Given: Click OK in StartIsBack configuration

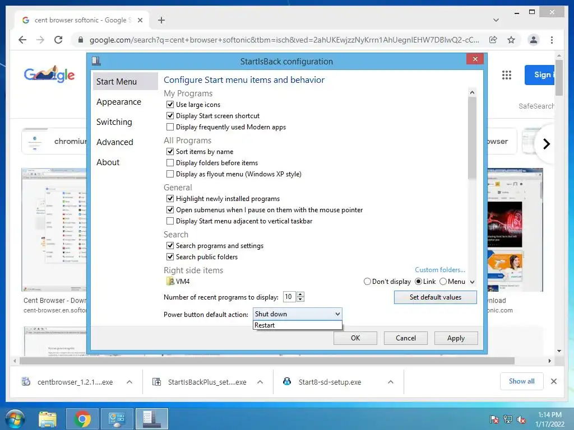Looking at the screenshot, I should [355, 338].
